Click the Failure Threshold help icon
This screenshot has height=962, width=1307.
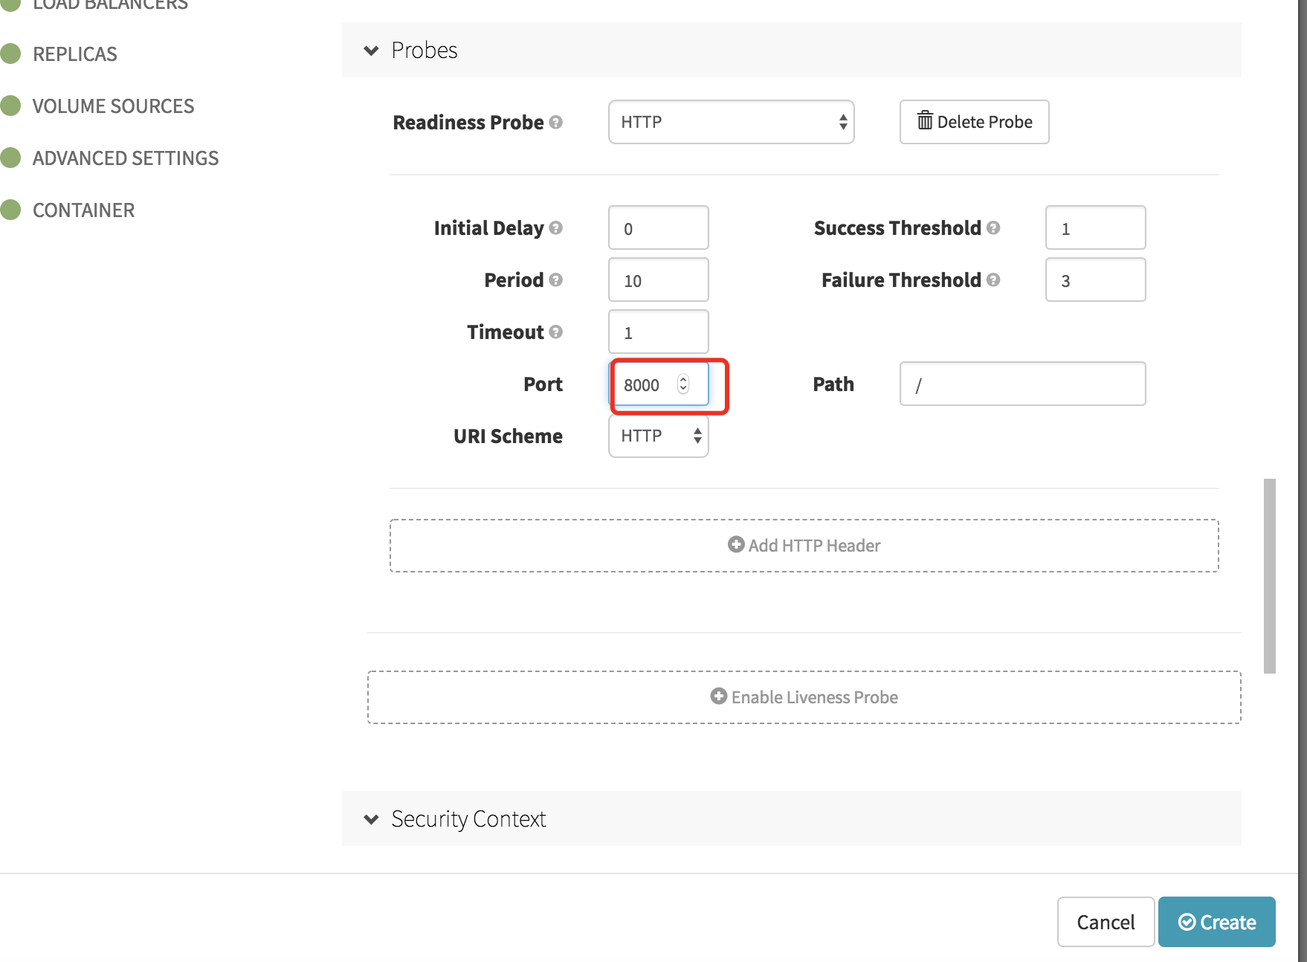[993, 280]
